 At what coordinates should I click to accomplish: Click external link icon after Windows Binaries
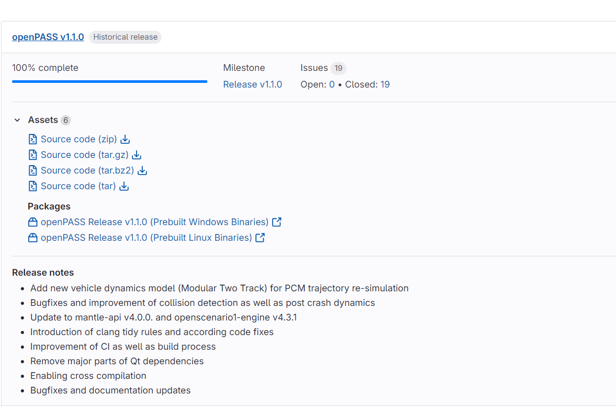click(277, 222)
